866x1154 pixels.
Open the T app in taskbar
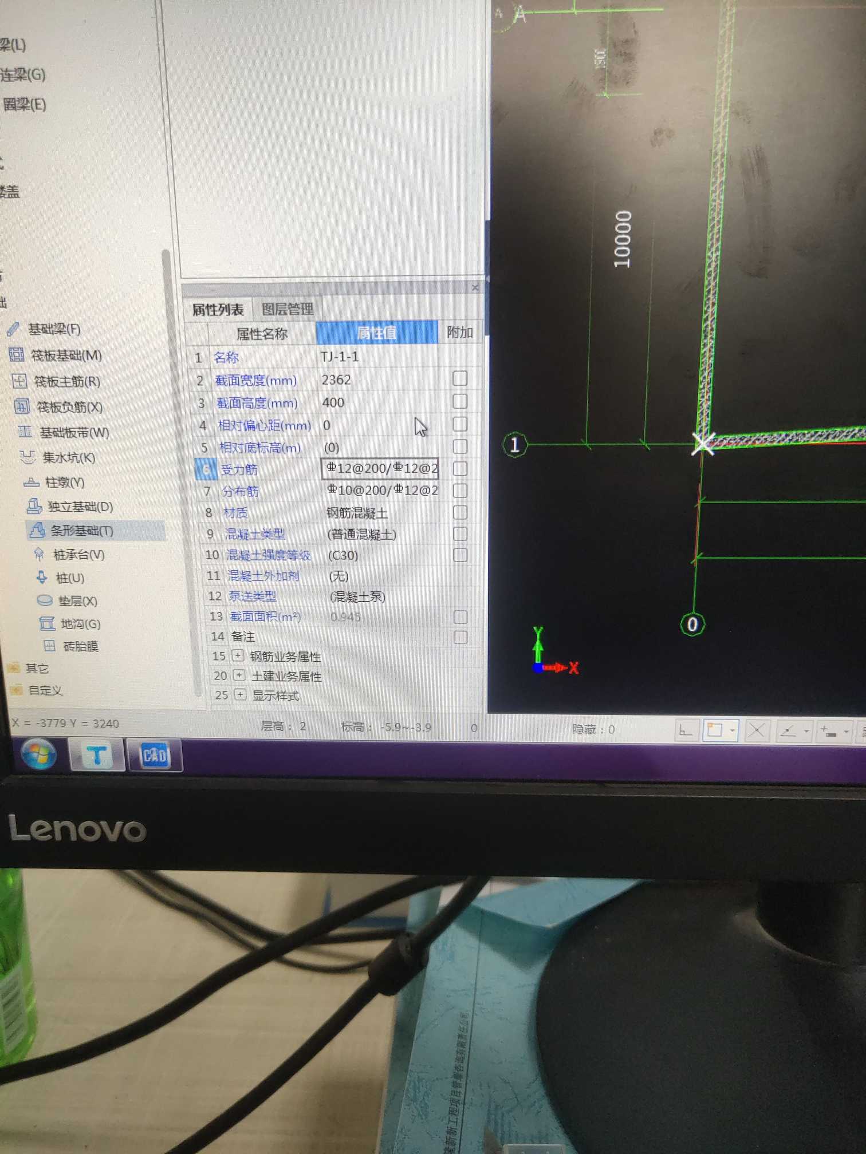point(96,755)
